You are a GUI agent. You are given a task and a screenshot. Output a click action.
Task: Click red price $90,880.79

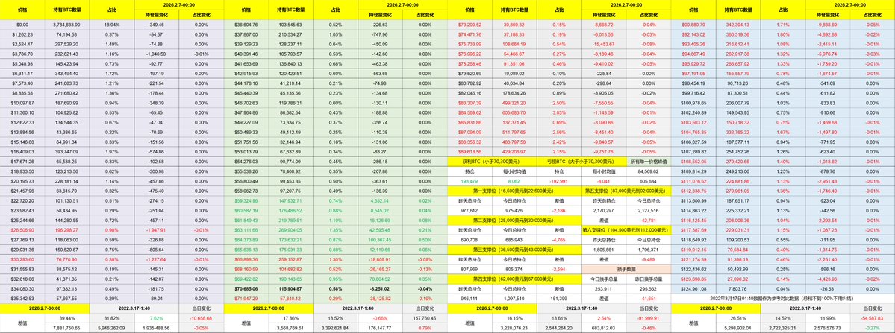(693, 25)
